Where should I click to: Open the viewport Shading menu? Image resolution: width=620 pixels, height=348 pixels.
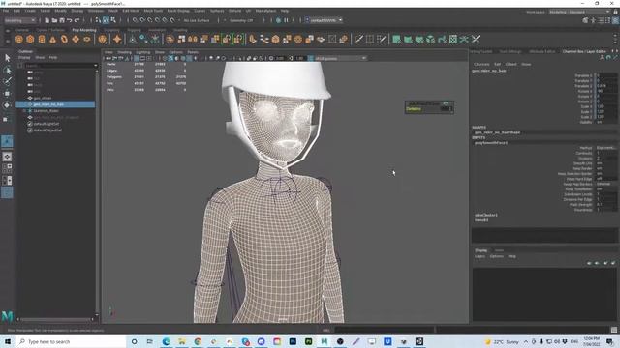(x=124, y=52)
